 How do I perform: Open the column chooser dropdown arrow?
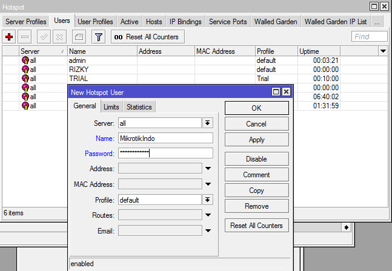(x=383, y=51)
